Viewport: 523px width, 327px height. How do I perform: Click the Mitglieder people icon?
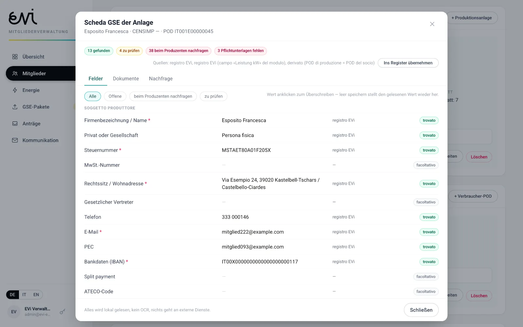15,73
